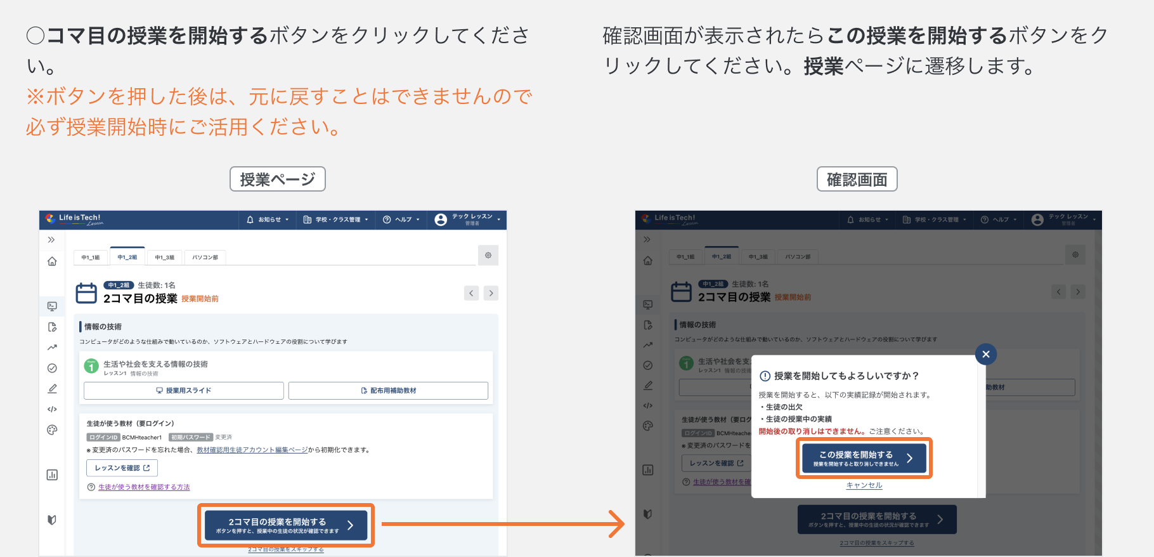The image size is (1154, 557).
Task: Open 生徒が使う教材を確認する方法 link in 授業ページ
Action: pyautogui.click(x=144, y=487)
